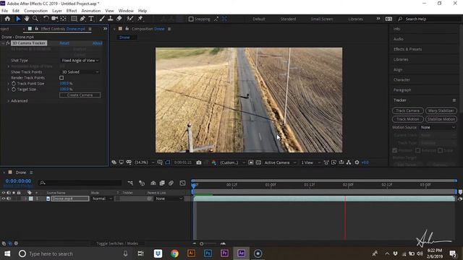Open the composition flowchart icon
This screenshot has width=463, height=260.
pos(349,162)
